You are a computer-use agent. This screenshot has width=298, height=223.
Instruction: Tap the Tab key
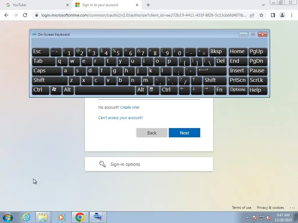44,62
